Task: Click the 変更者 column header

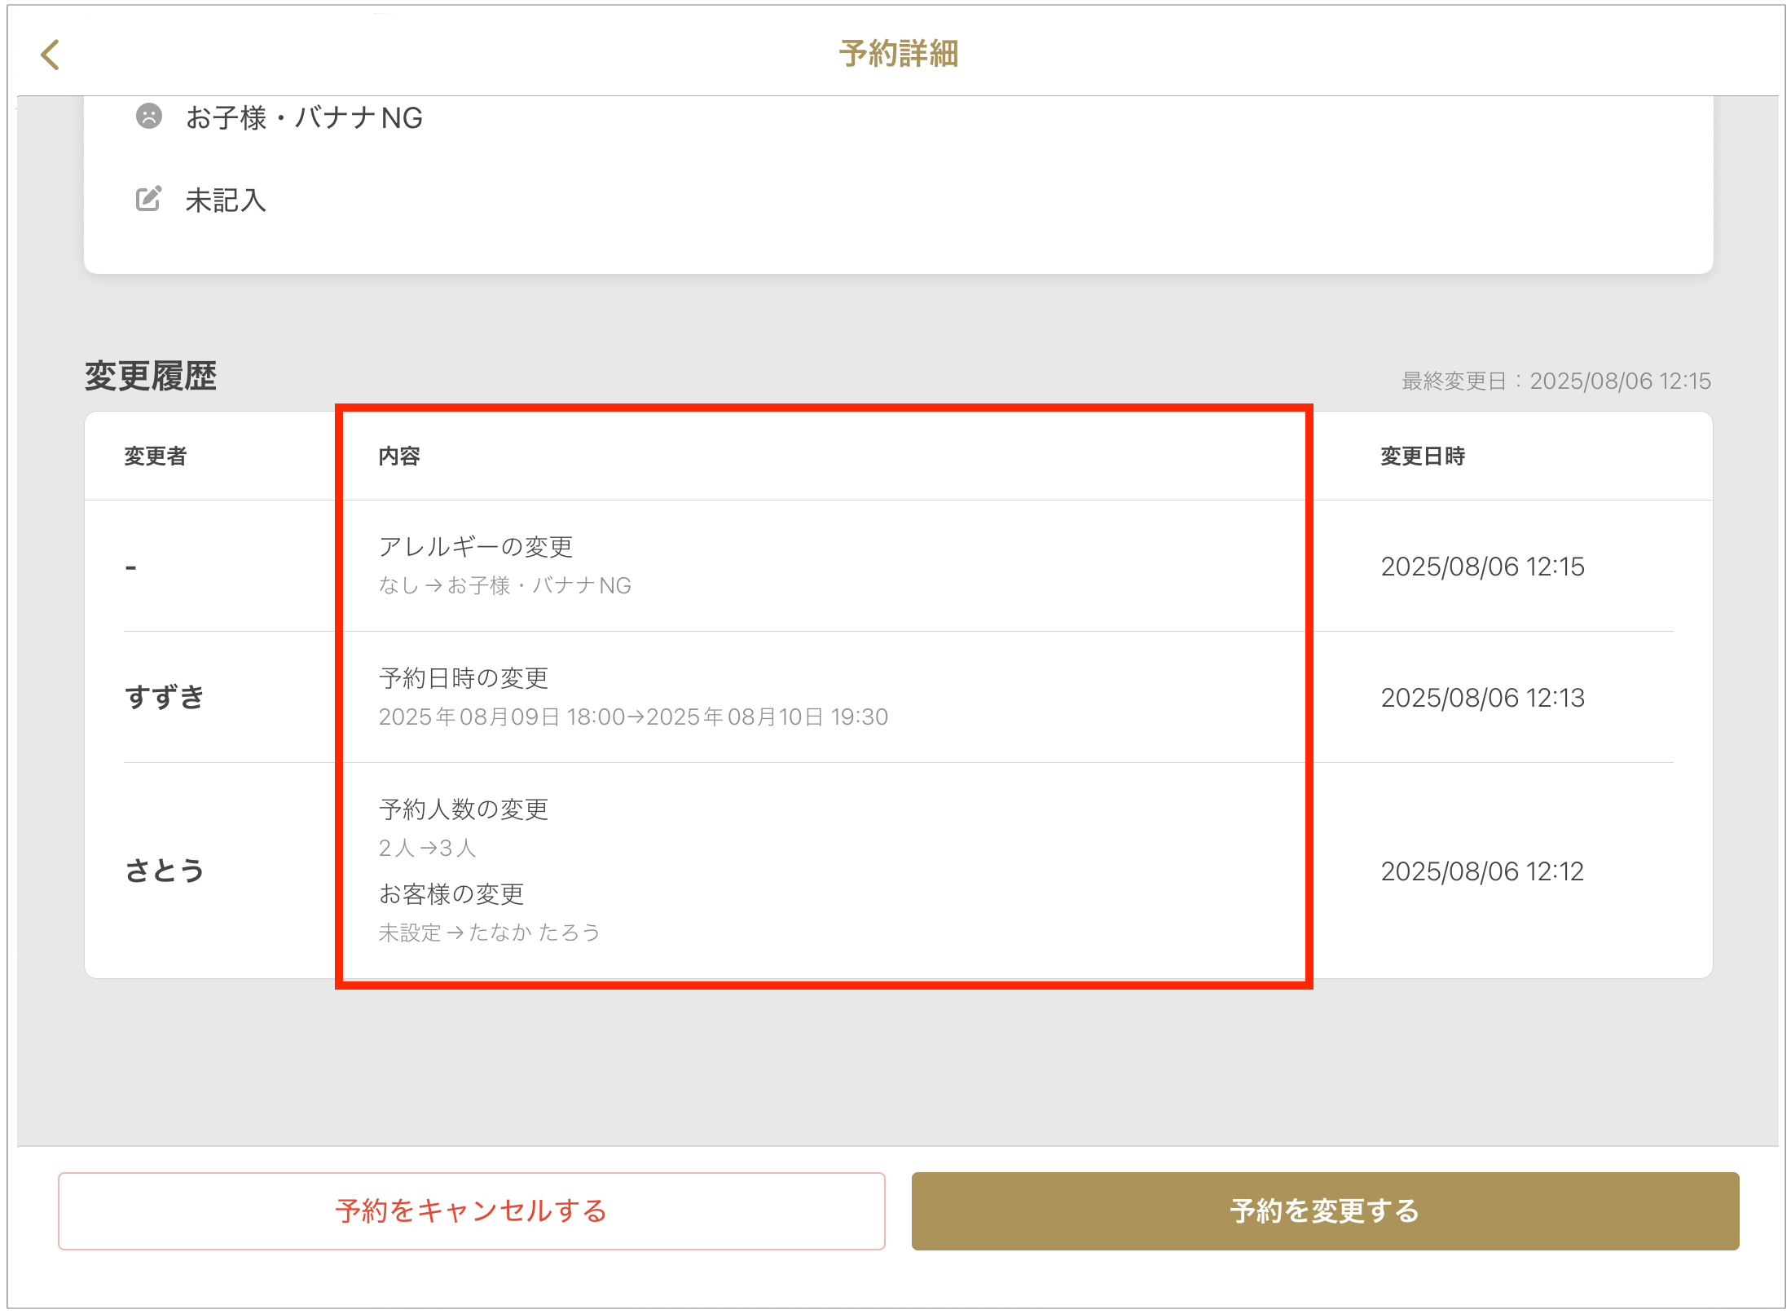Action: (156, 456)
